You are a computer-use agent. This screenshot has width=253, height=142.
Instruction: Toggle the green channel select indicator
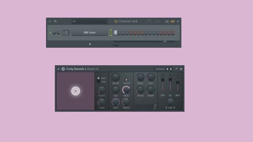(x=111, y=33)
